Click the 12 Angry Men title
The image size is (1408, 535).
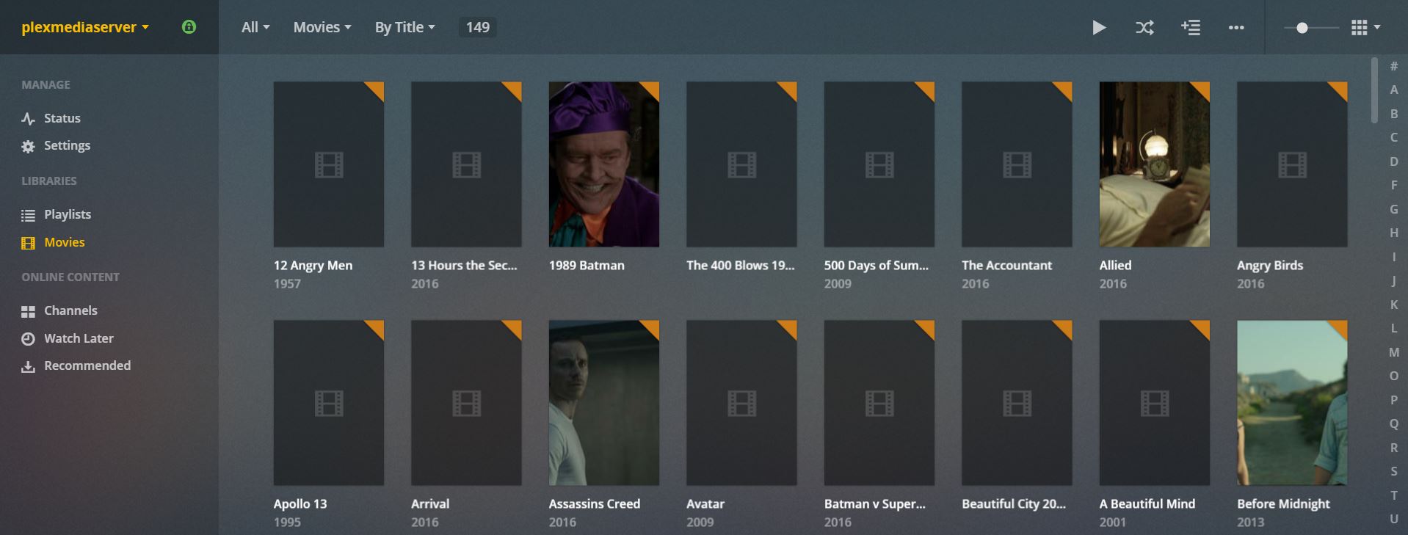(313, 266)
